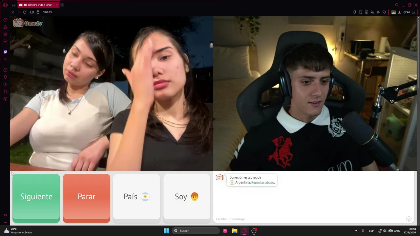
Task: Open the history clock sidebar icon
Action: tap(5, 85)
